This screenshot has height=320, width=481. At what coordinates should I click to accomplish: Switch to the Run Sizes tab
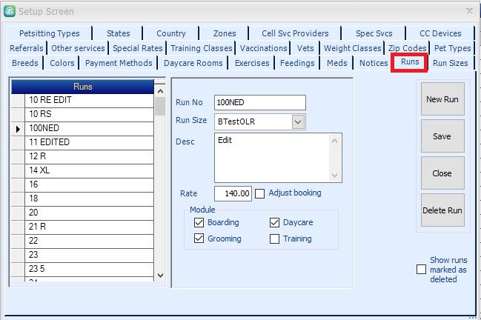coord(450,63)
